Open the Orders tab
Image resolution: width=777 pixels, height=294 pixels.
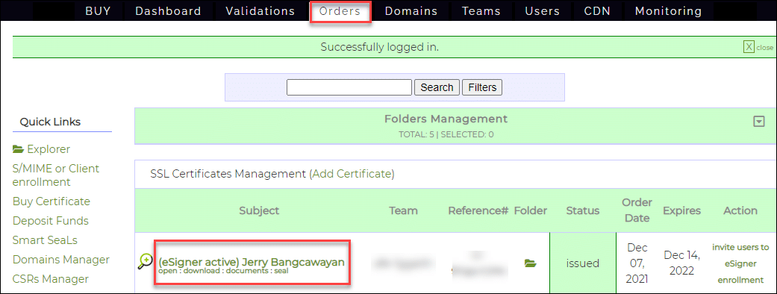[340, 11]
